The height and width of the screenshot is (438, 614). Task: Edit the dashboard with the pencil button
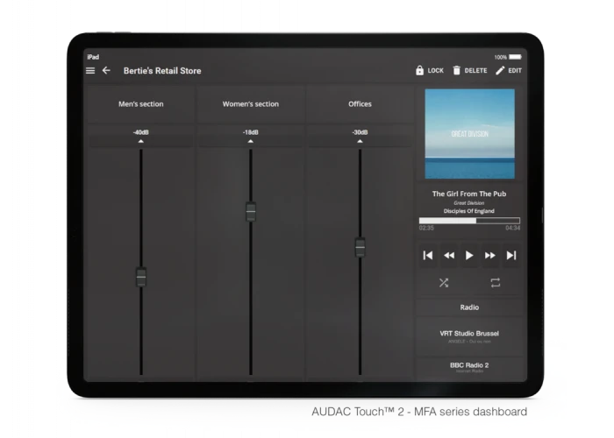click(x=509, y=70)
